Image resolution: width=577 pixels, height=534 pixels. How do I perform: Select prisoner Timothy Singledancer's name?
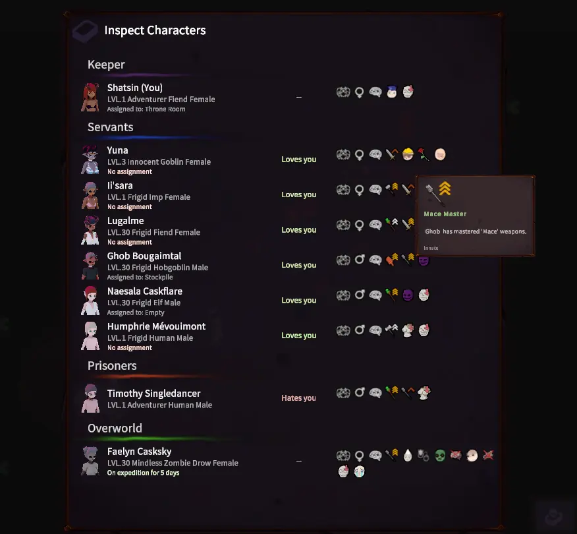[154, 394]
